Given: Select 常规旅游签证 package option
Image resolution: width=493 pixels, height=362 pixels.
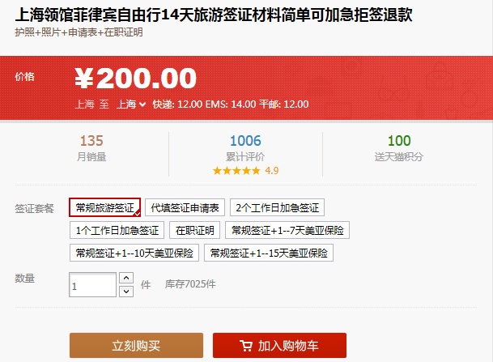Looking at the screenshot, I should [x=104, y=207].
